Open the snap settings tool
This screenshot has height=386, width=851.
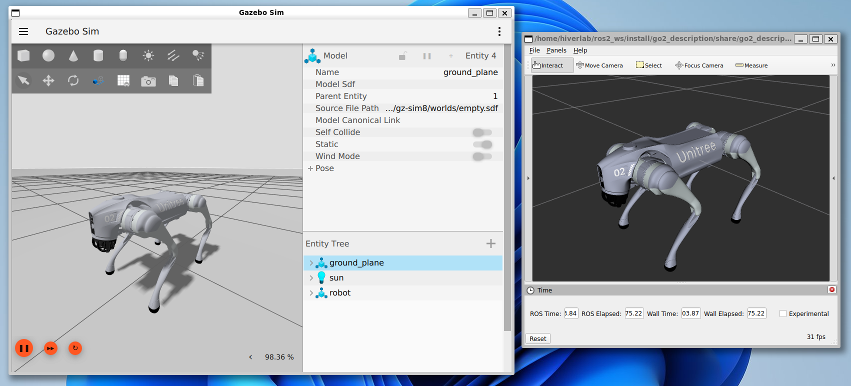point(98,80)
